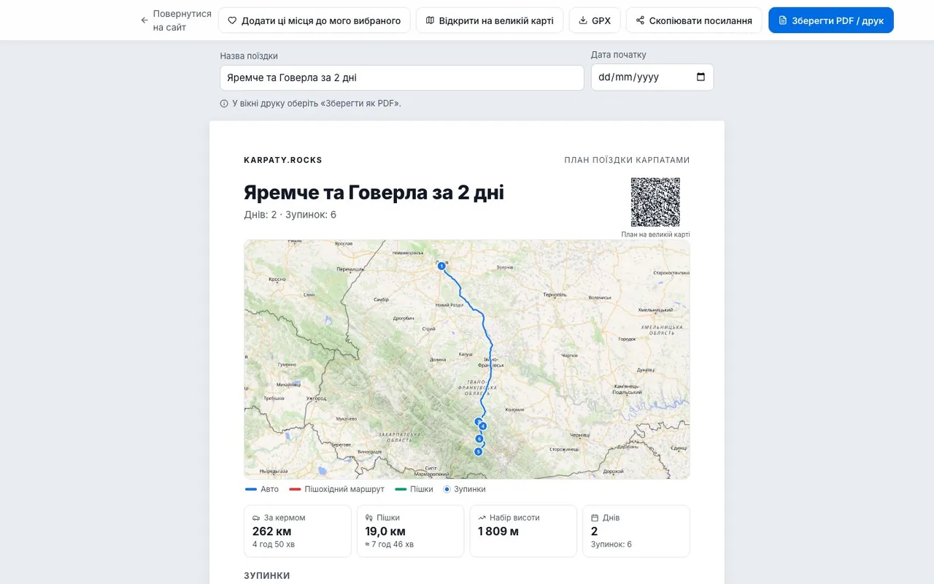Viewport: 934px width, 584px height.
Task: Click the «ЗУПИНКИ» section heading
Action: point(267,576)
